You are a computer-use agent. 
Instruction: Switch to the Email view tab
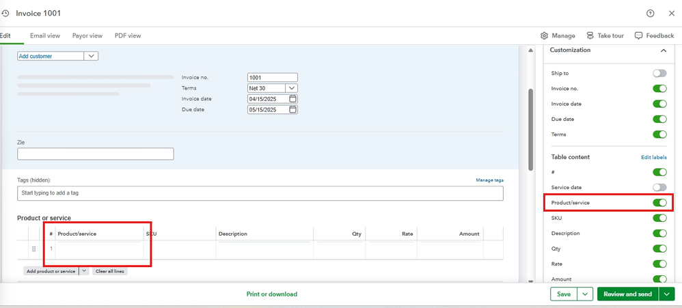pos(45,36)
